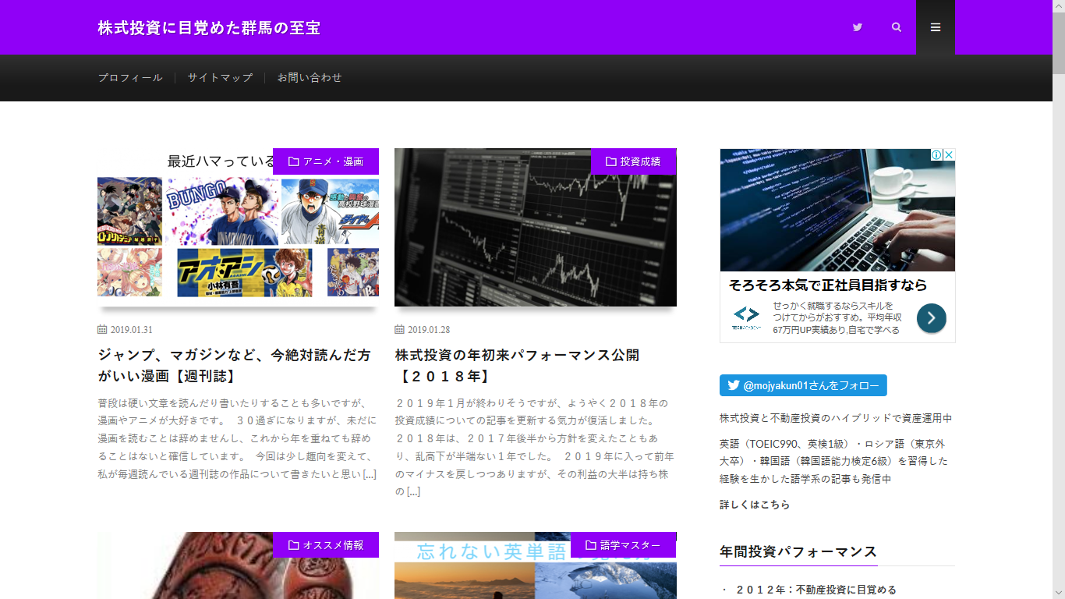This screenshot has height=599, width=1065.
Task: Click the 年間投資パフォーマンス sidebar heading
Action: 798,551
